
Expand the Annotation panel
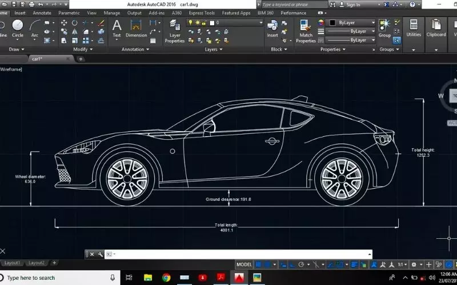pos(135,50)
